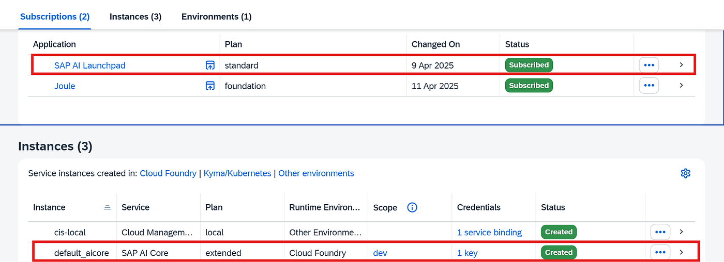The width and height of the screenshot is (724, 262).
Task: Click Created status for default_aicore
Action: [x=559, y=252]
